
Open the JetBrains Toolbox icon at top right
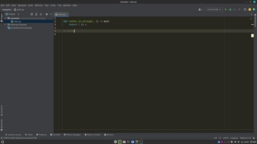[254, 10]
